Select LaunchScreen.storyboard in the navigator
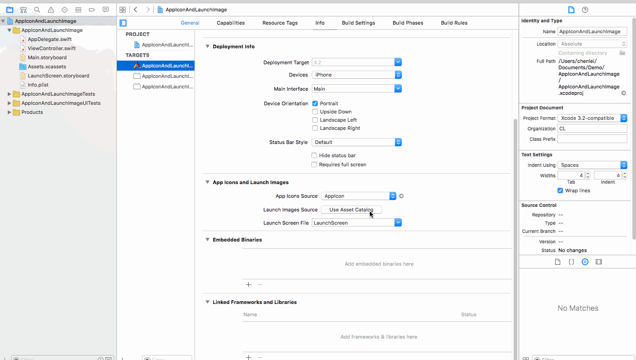The width and height of the screenshot is (636, 360). 58,76
